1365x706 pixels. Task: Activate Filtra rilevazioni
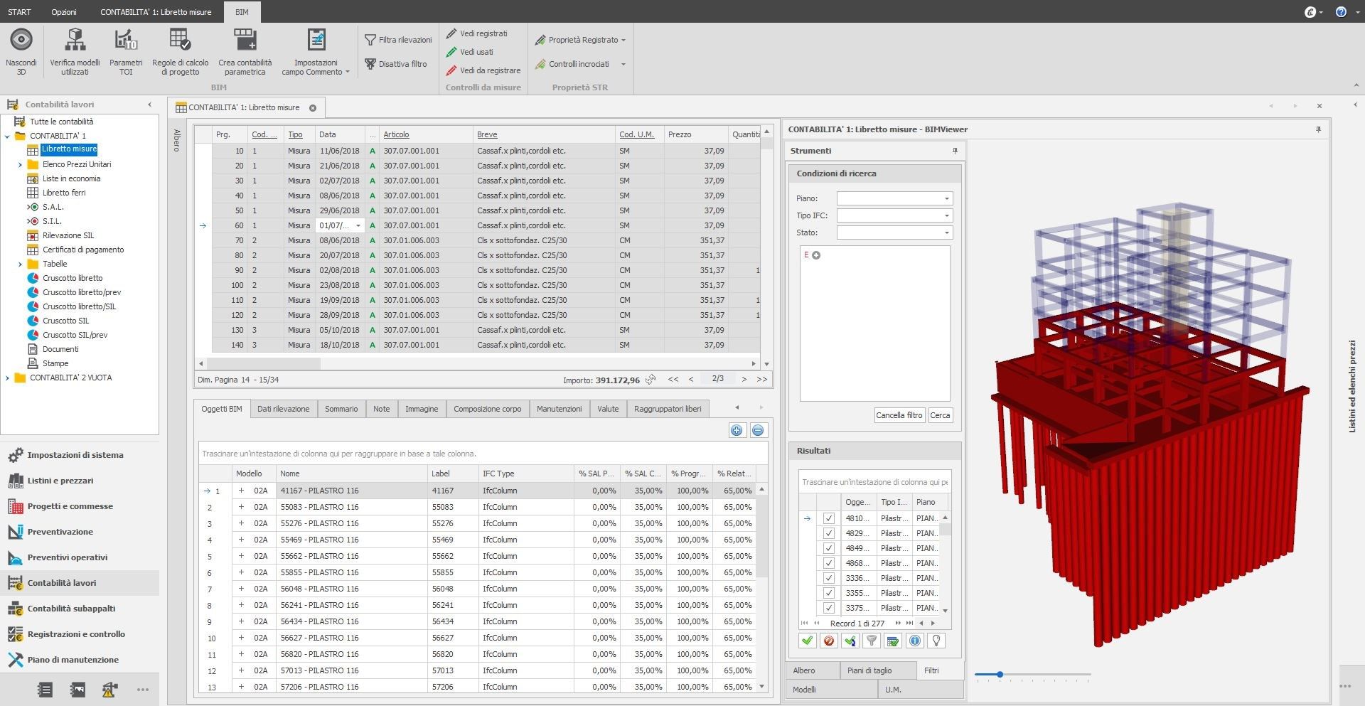398,40
